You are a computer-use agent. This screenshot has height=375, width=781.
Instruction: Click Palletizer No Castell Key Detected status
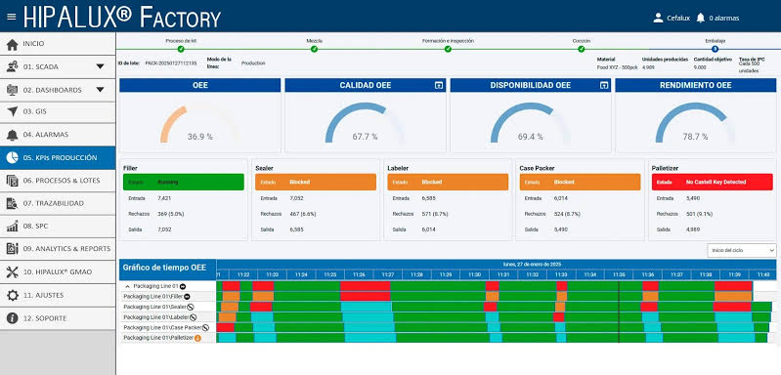(713, 182)
